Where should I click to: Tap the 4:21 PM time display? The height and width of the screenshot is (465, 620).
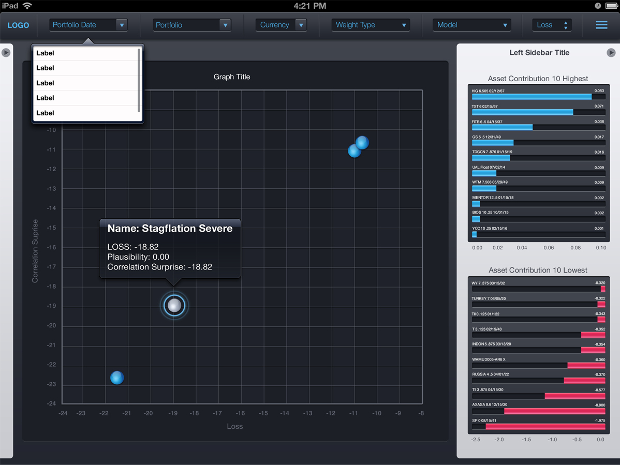click(310, 6)
